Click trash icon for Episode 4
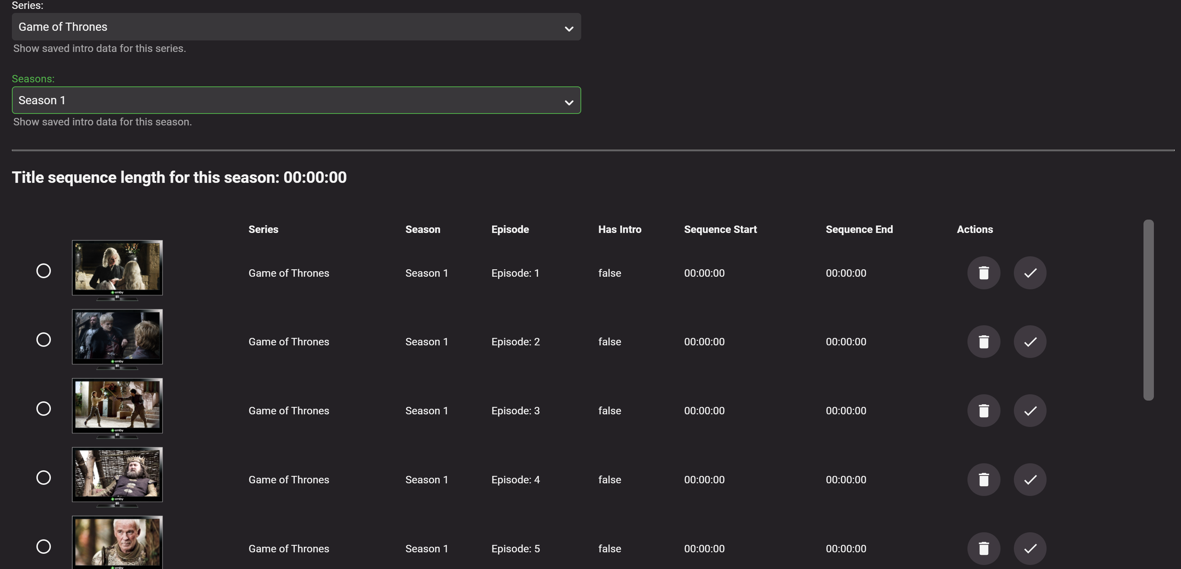This screenshot has height=569, width=1181. click(983, 479)
